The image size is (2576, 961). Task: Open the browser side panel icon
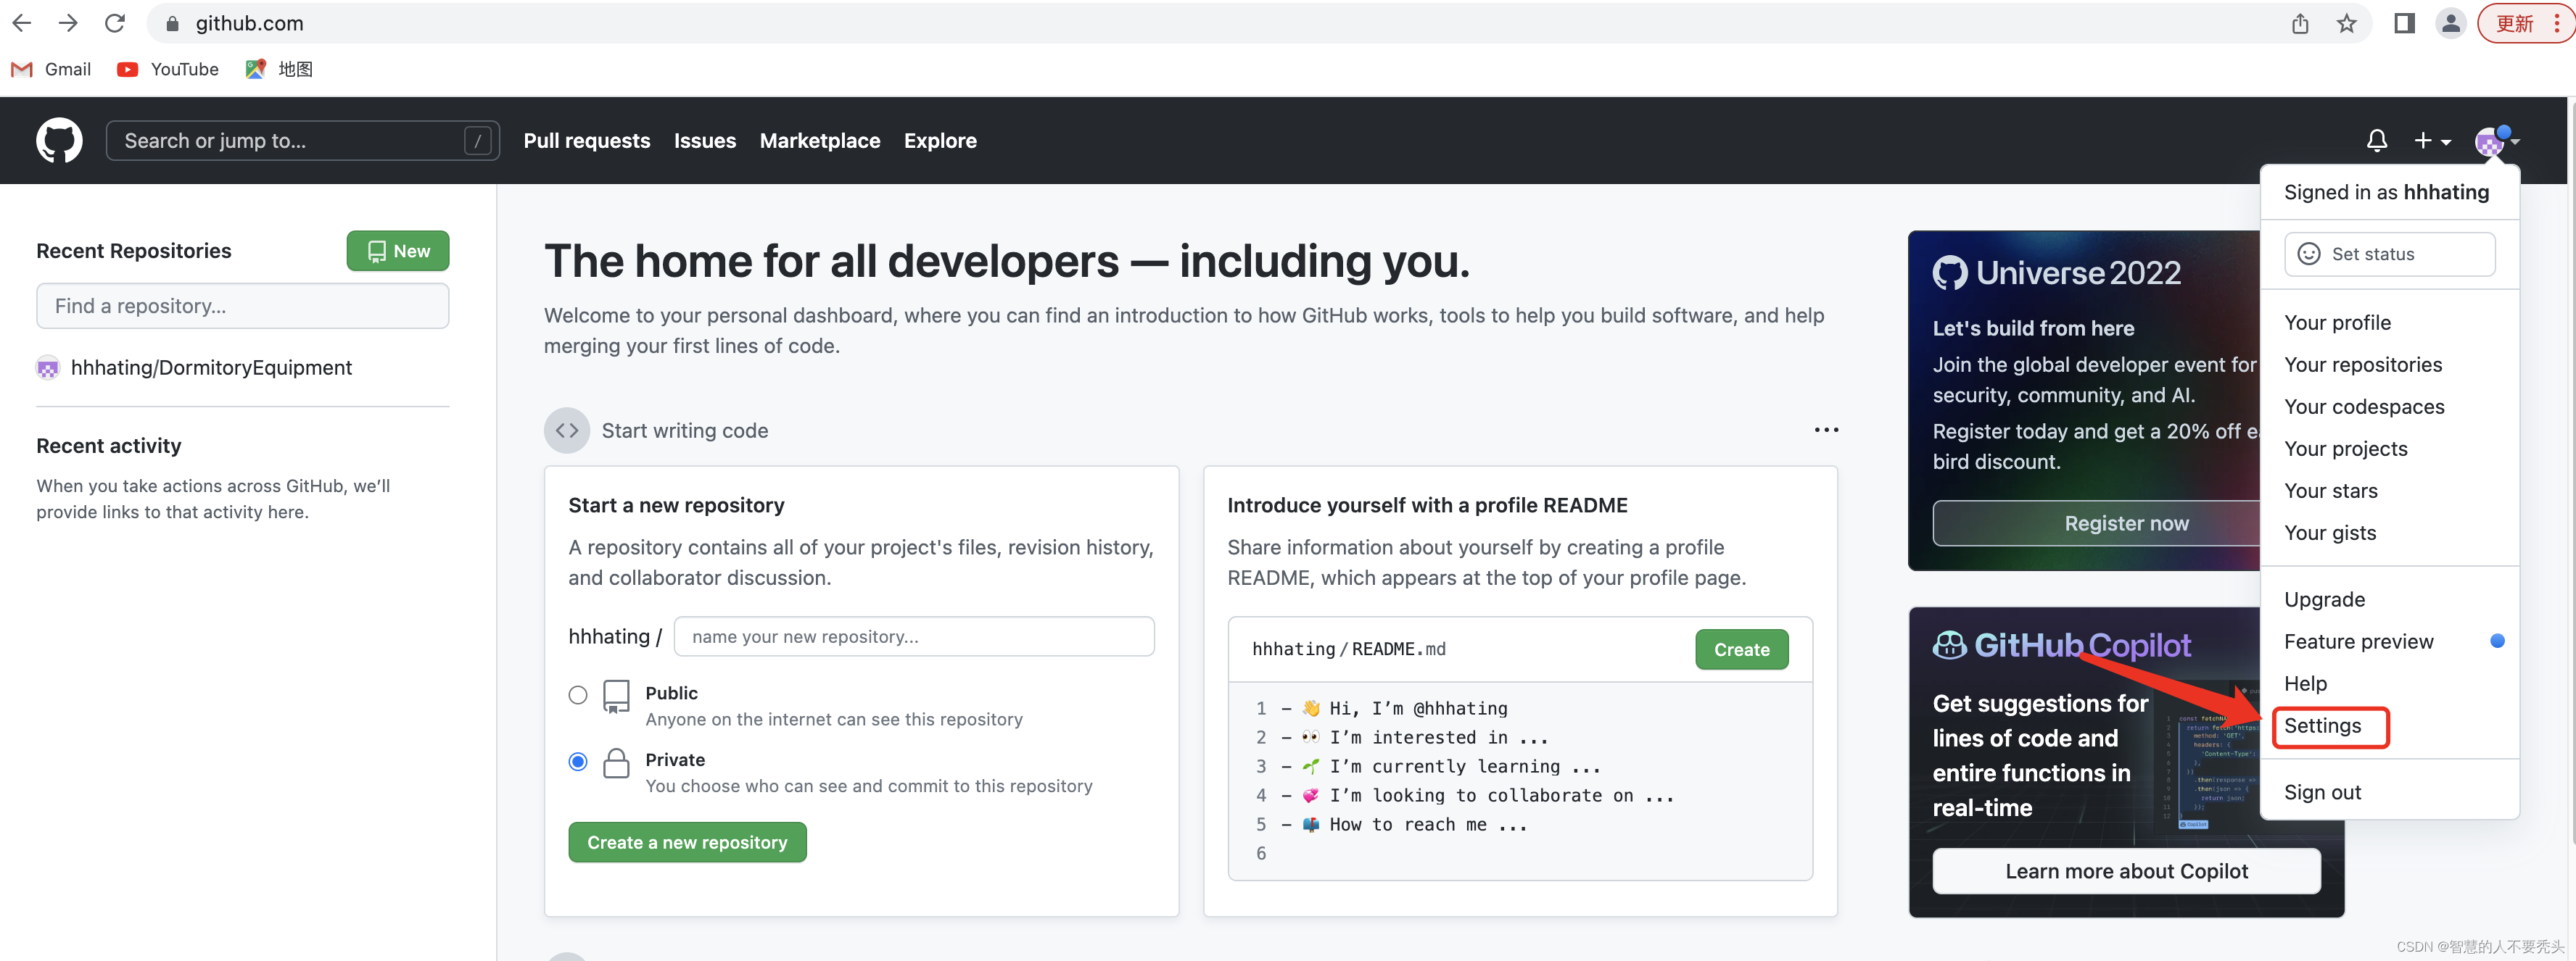[x=2404, y=23]
